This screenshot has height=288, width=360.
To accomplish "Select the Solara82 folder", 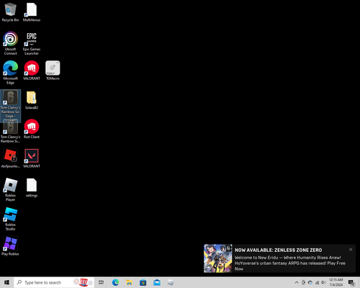I will 32,100.
